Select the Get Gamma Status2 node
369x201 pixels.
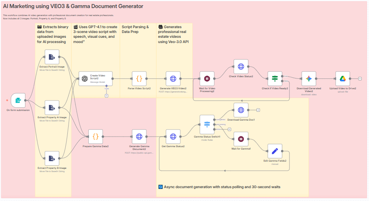[173, 137]
